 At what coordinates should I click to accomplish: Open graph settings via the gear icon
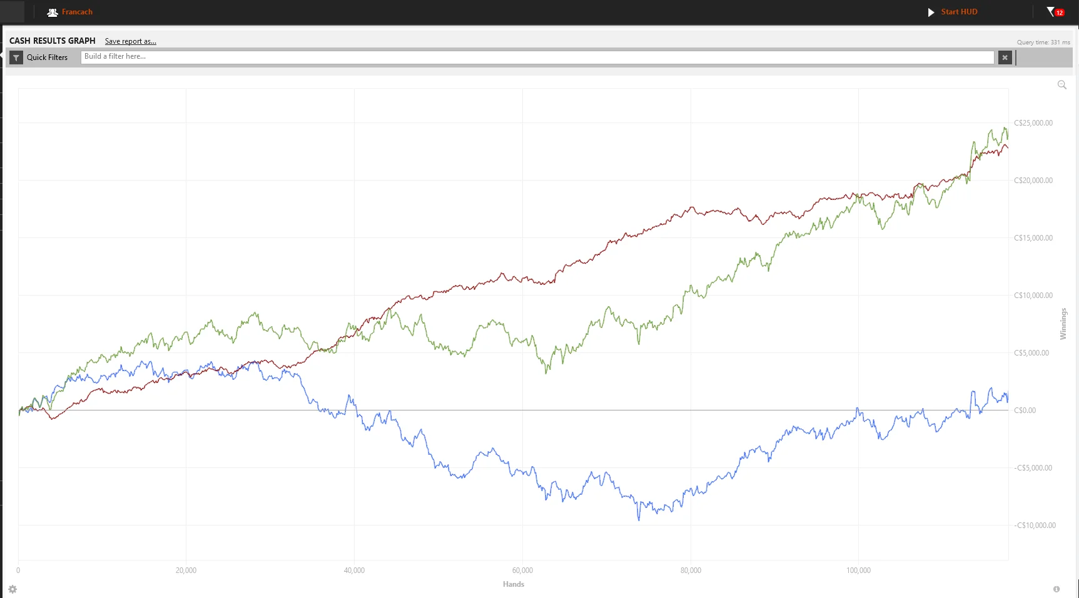13,589
